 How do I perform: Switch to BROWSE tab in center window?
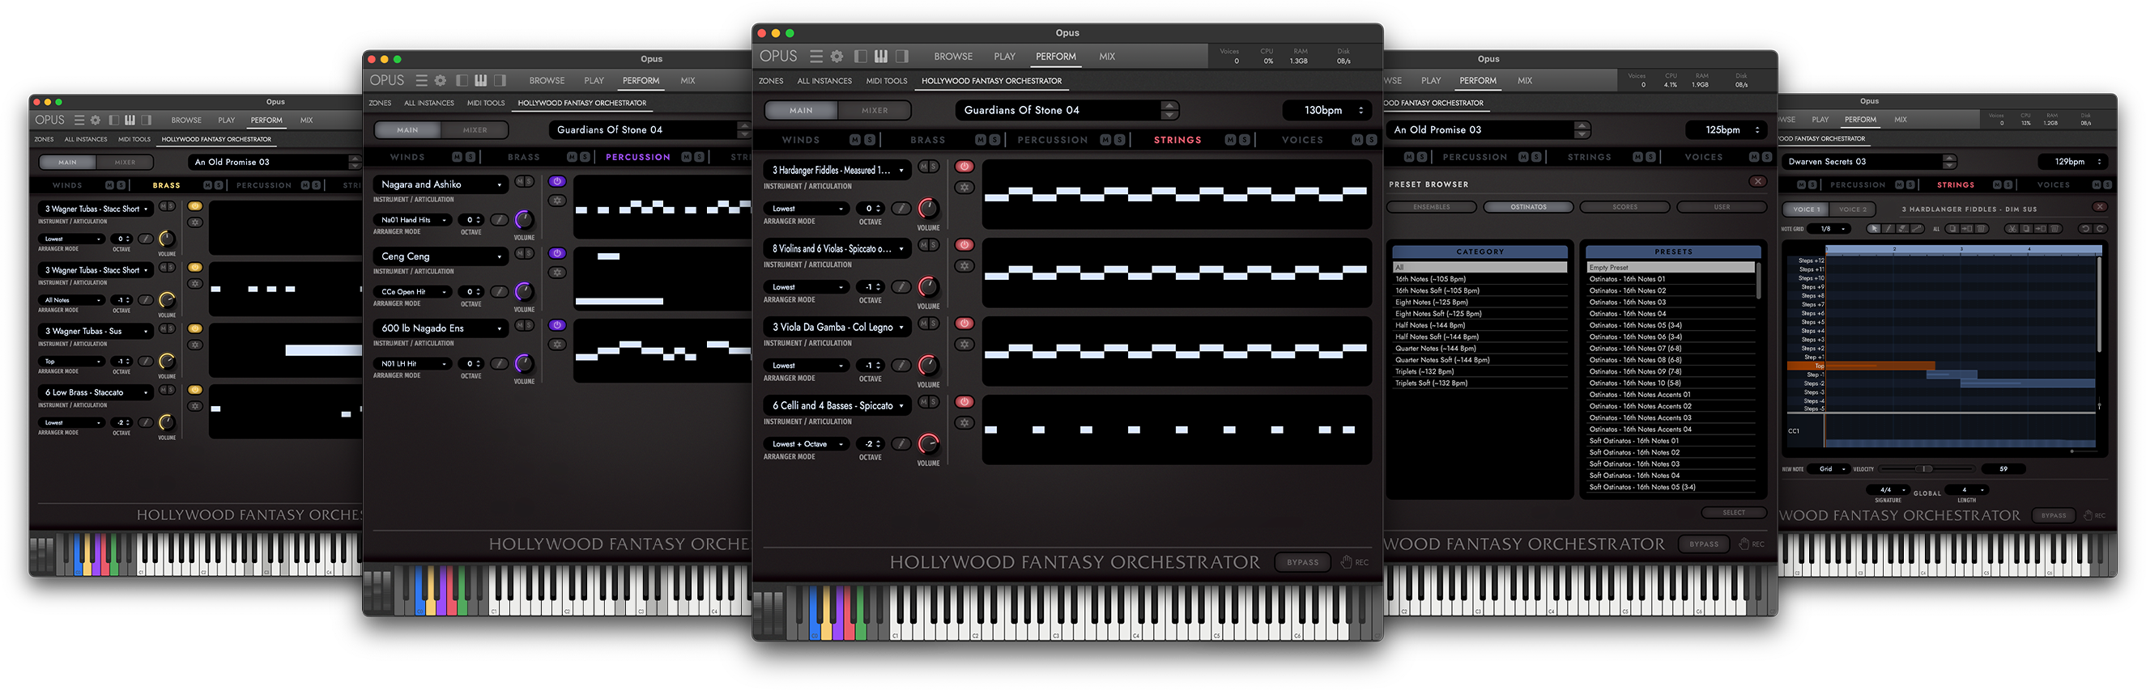tap(952, 57)
